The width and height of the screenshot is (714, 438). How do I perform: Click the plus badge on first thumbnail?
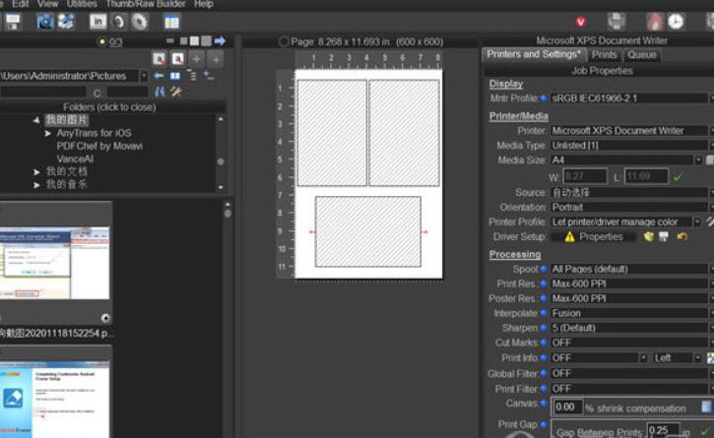point(105,318)
